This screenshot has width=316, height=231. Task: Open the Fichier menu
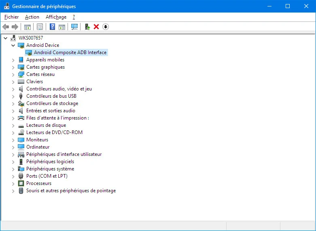[11, 17]
